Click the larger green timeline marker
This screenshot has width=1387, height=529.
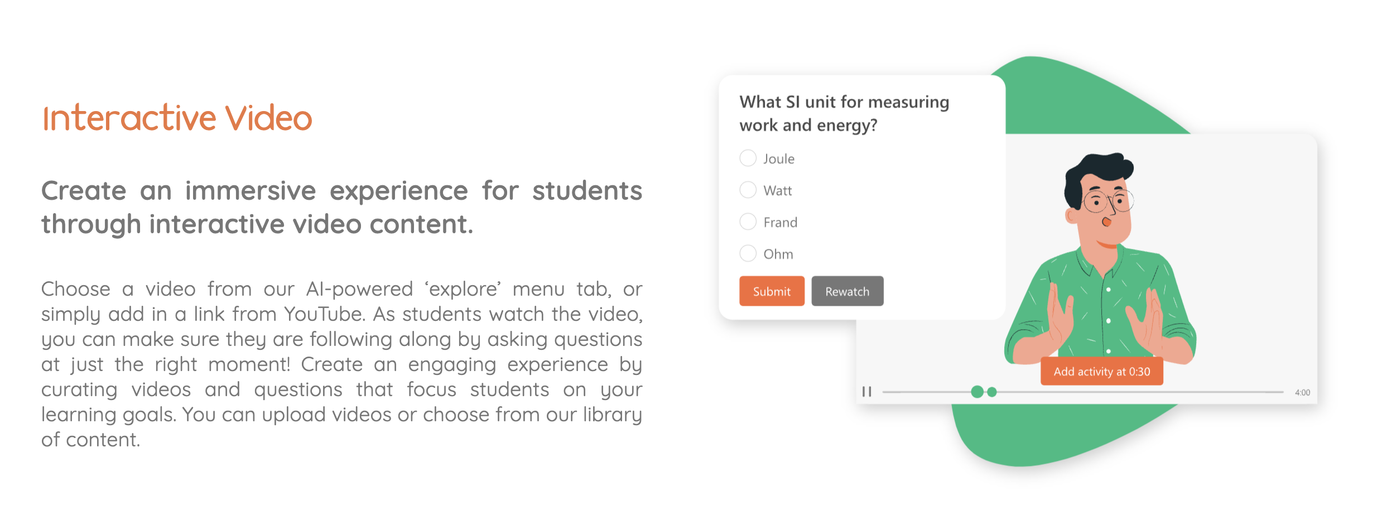point(977,392)
